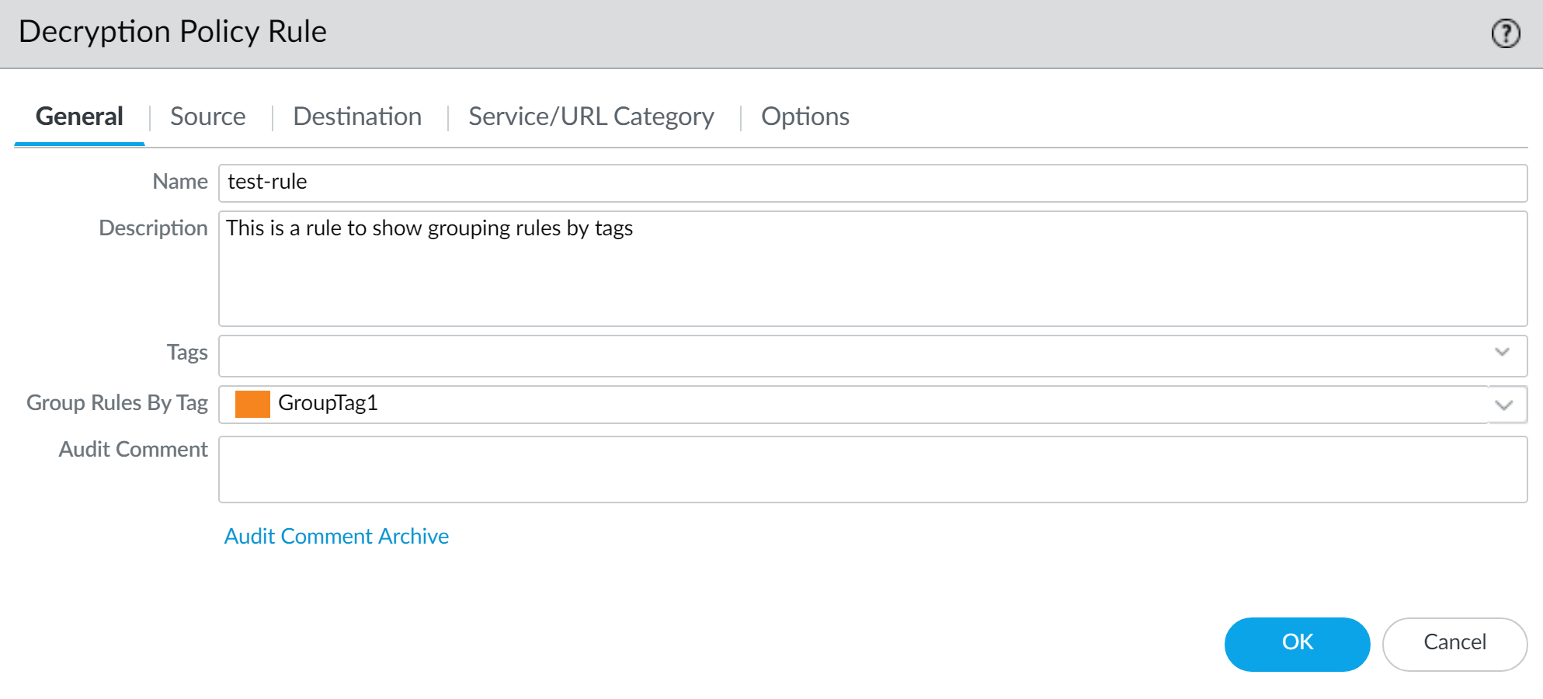Image resolution: width=1543 pixels, height=699 pixels.
Task: Focus the Description text area
Action: click(871, 269)
